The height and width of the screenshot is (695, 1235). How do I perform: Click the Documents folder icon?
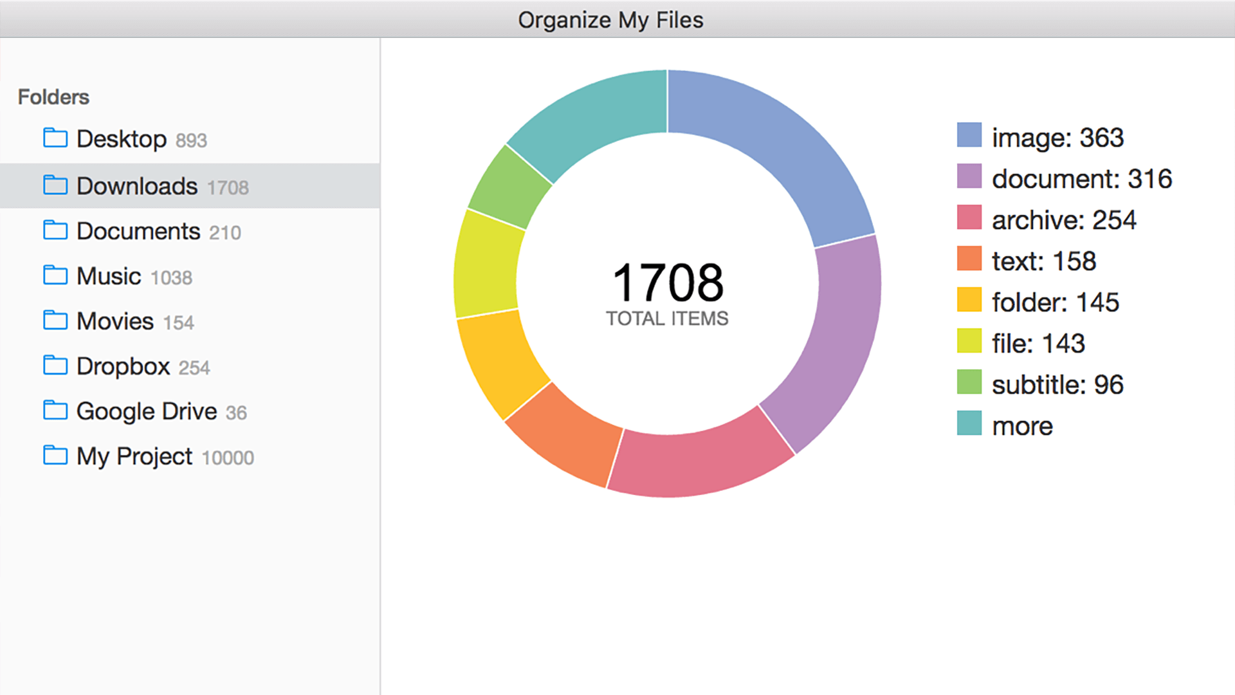[57, 230]
